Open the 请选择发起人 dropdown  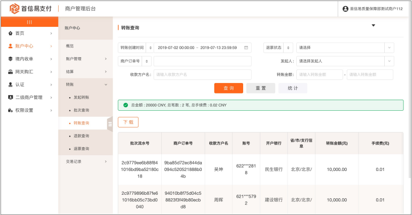point(345,61)
